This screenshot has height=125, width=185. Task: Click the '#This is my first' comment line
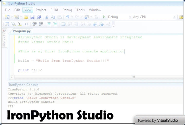(71, 51)
